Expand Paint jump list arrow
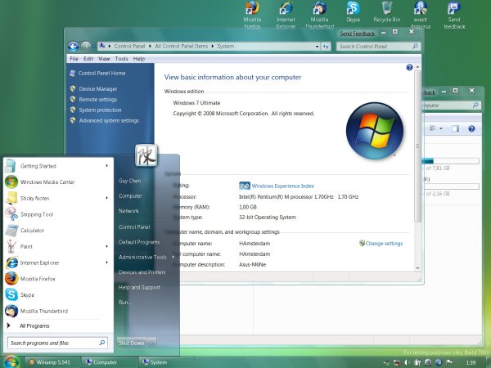This screenshot has width=491, height=368. tap(106, 247)
